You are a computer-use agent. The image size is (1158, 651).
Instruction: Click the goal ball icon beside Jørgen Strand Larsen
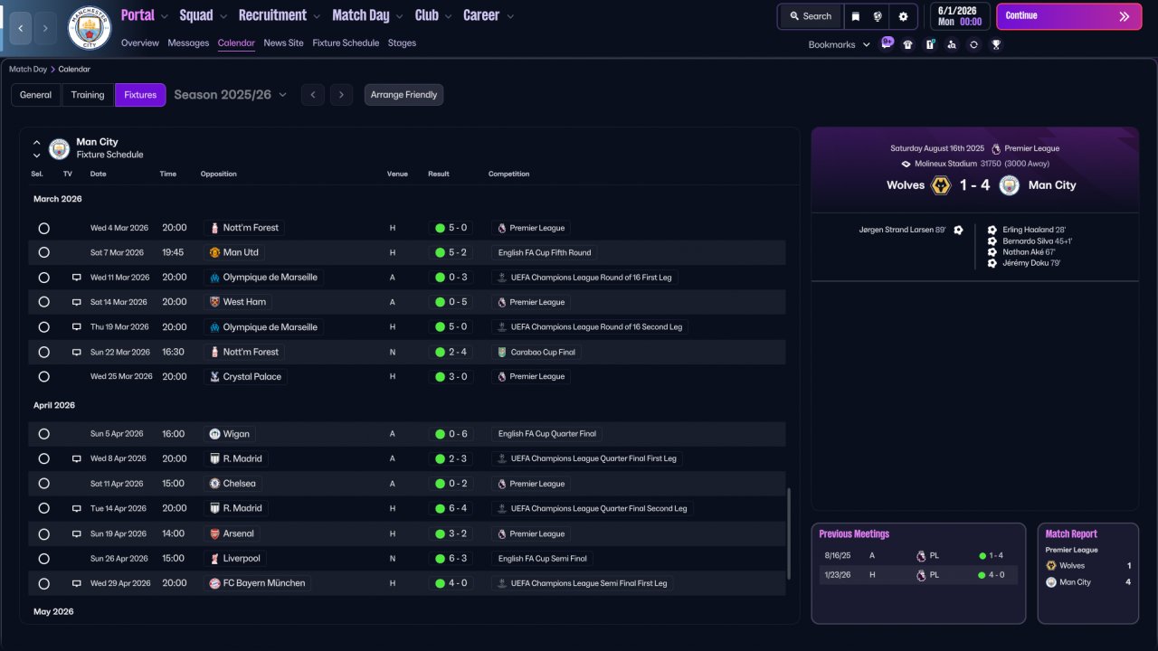click(x=958, y=230)
